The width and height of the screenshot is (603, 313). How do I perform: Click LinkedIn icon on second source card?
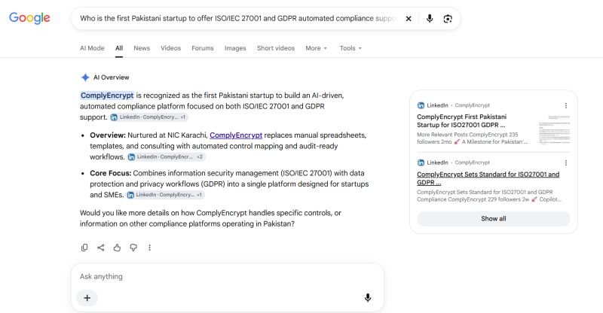pyautogui.click(x=421, y=163)
